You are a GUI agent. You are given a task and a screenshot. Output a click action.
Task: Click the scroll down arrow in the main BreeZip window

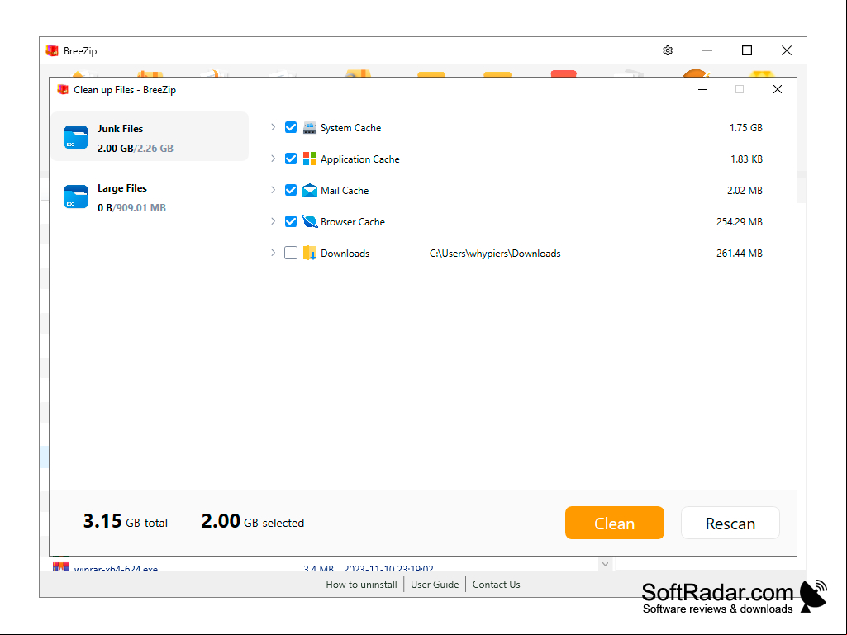605,564
